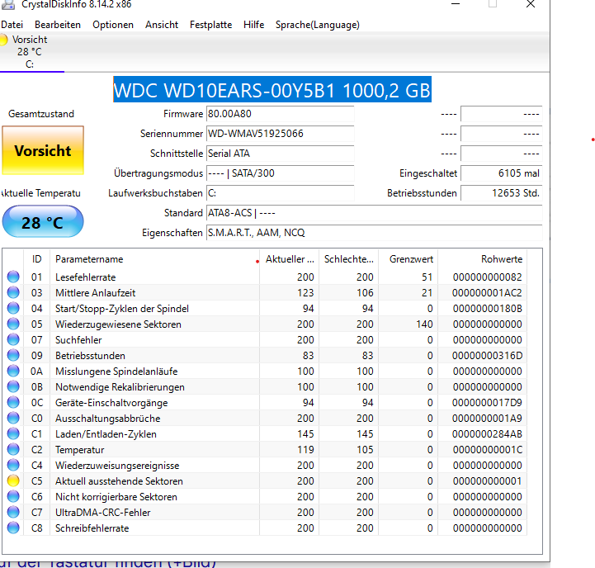Click status icon for Nicht korrigierbare Sektoren
The width and height of the screenshot is (595, 568).
(13, 497)
